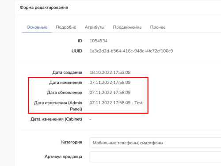This screenshot has height=166, width=221.
Task: Open the Подробно tab
Action: click(x=66, y=27)
